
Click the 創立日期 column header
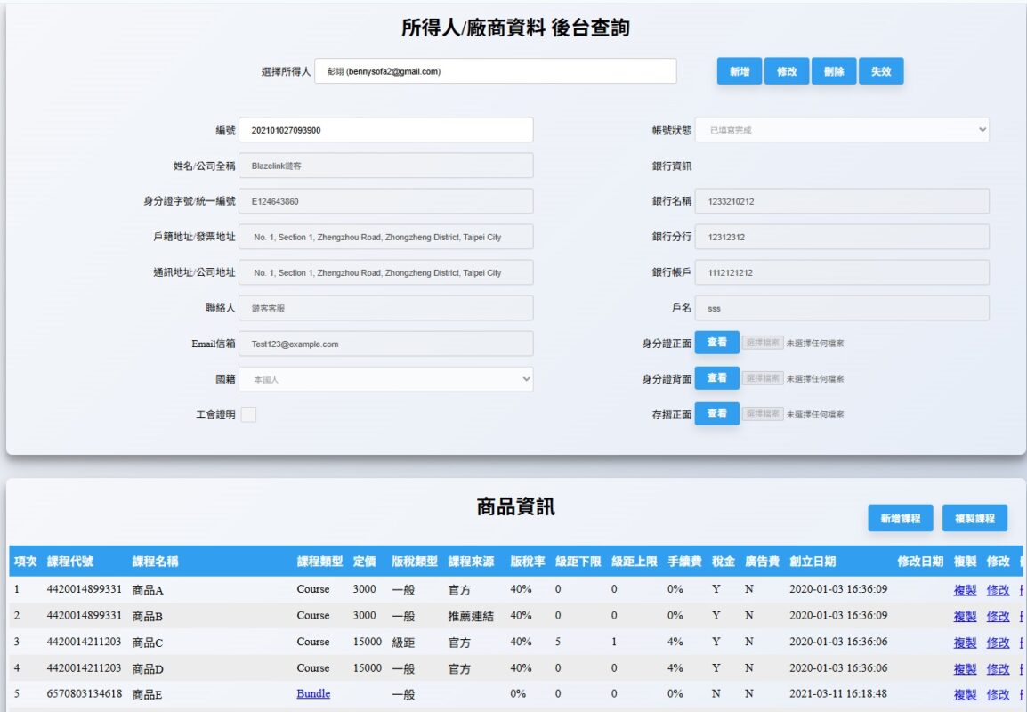[813, 562]
